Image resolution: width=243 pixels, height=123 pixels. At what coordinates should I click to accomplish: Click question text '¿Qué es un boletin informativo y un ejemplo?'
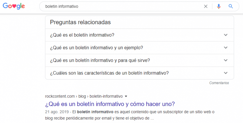tap(97, 48)
